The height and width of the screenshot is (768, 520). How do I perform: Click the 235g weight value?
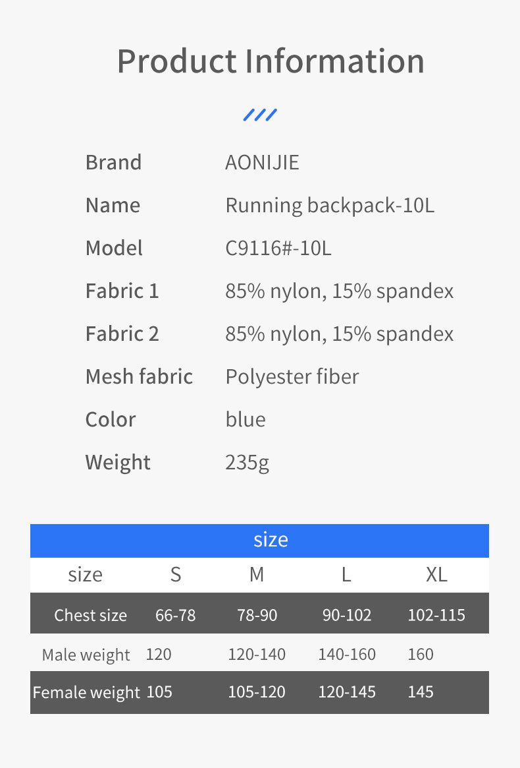tap(247, 462)
